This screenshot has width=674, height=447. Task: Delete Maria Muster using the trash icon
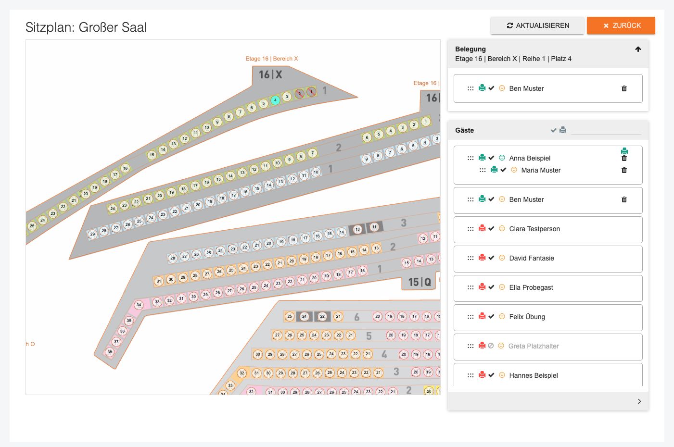pos(624,170)
